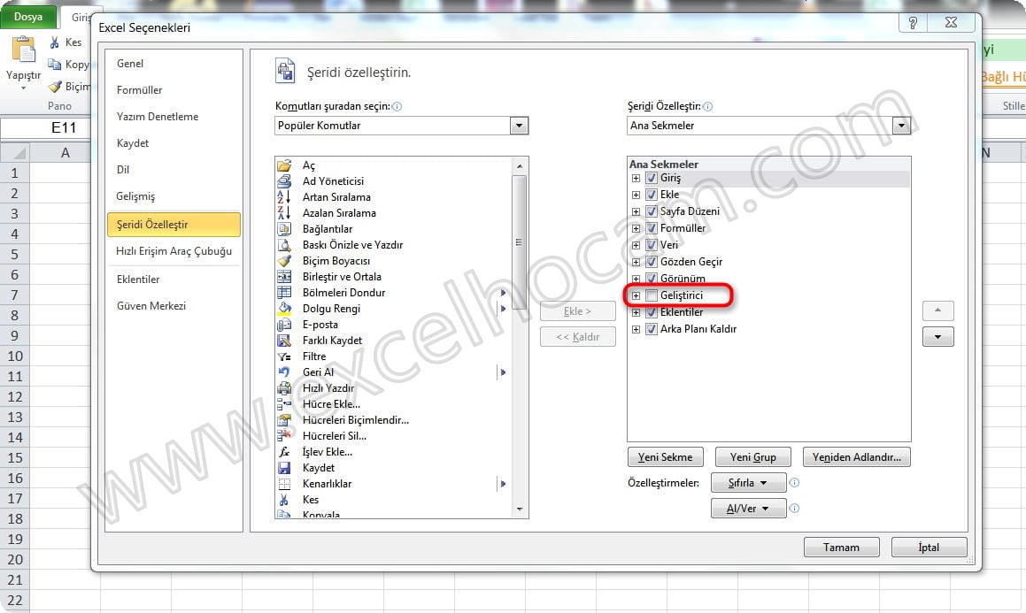Expand the Geliştirici tree node
The image size is (1026, 613).
(636, 295)
